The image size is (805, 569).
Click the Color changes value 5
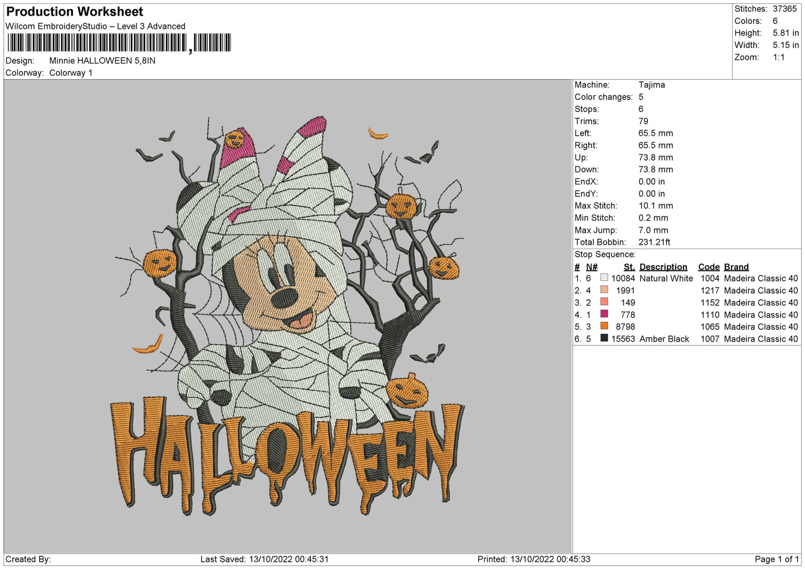pyautogui.click(x=641, y=97)
